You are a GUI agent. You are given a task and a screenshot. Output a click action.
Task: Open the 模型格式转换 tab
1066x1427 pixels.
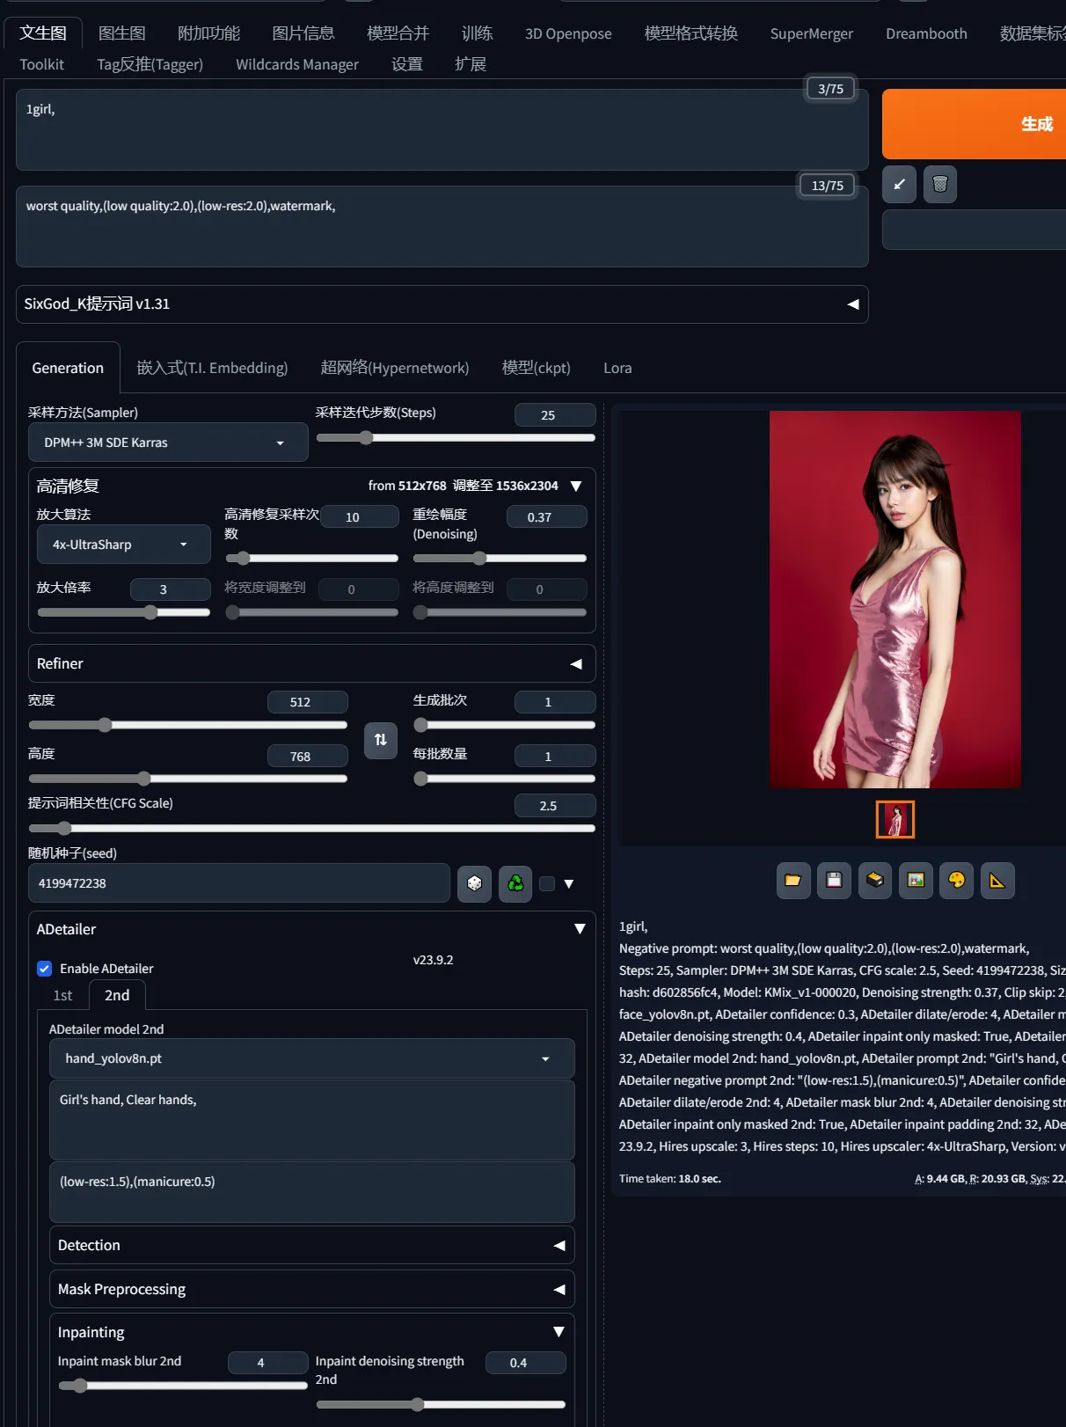coord(691,33)
